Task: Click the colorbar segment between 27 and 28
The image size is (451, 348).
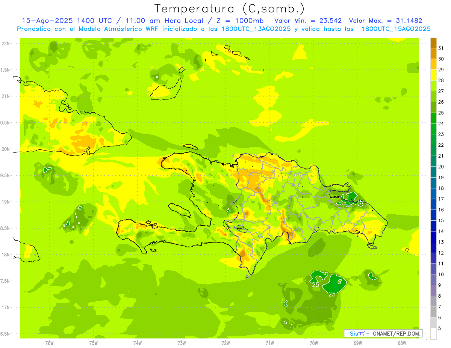Action: (433, 86)
